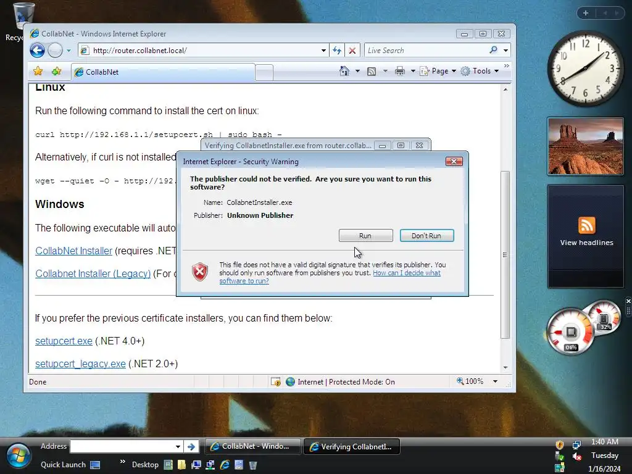632x474 pixels.
Task: Open the zoom level dropdown arrow
Action: 496,381
